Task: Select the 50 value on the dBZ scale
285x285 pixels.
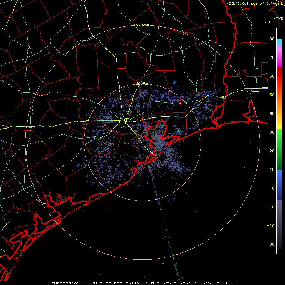Action: click(272, 95)
